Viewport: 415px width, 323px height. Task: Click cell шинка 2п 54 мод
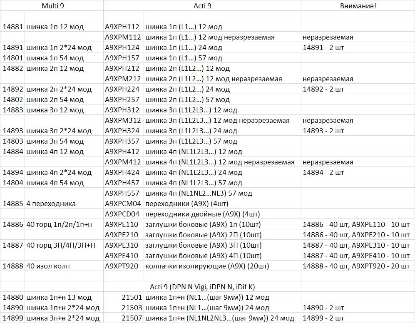pos(64,99)
